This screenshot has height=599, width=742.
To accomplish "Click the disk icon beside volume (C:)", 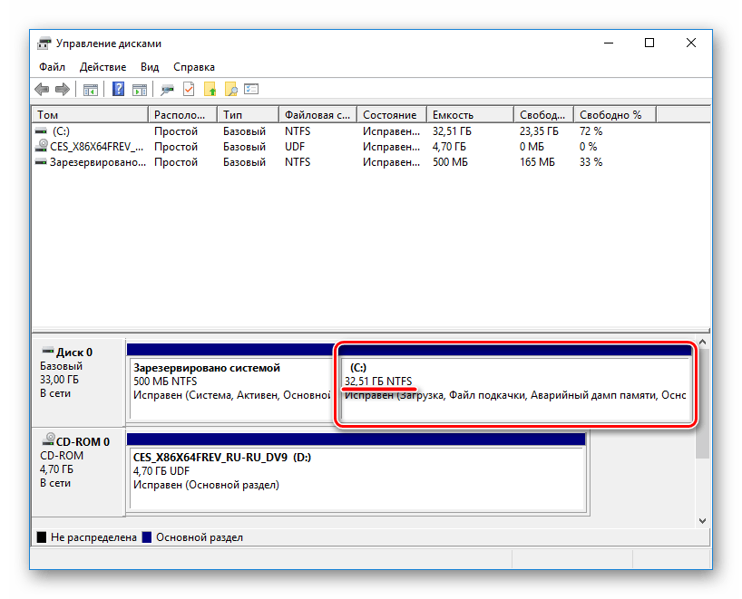I will [41, 130].
